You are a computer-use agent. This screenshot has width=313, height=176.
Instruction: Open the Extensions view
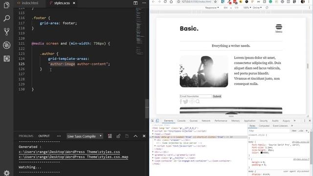(6, 59)
